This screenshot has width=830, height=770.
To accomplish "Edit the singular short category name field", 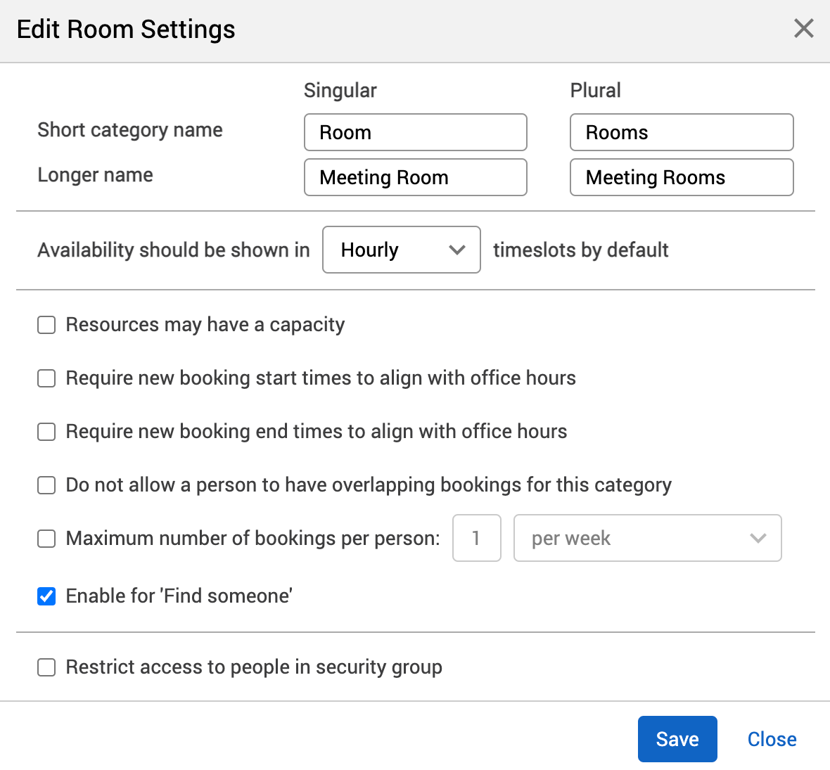I will pyautogui.click(x=415, y=132).
